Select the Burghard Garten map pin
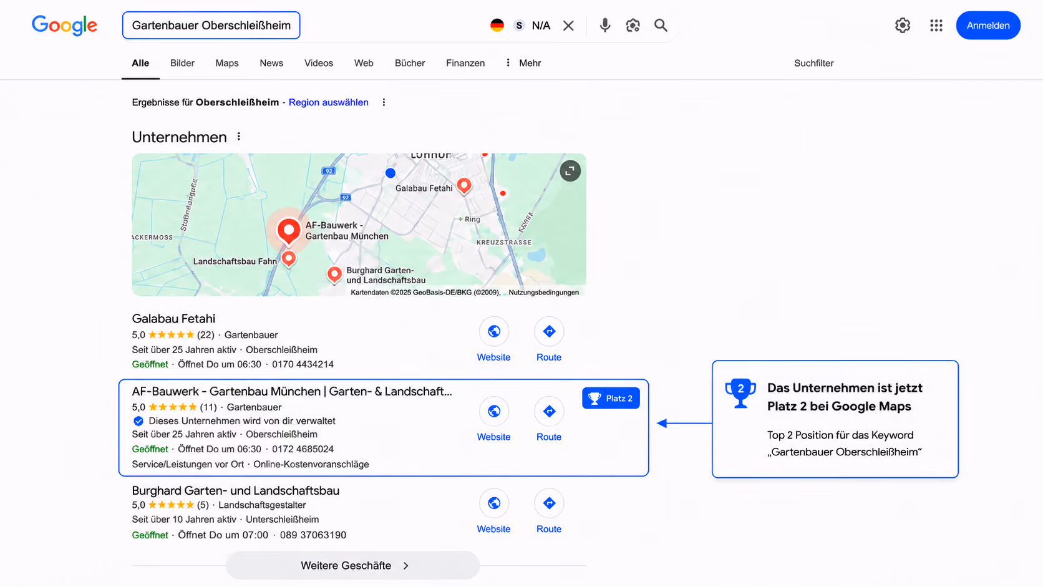The image size is (1043, 587). 334,274
